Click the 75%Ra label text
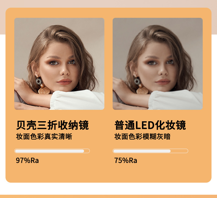This screenshot has height=198, width=217. (x=126, y=160)
